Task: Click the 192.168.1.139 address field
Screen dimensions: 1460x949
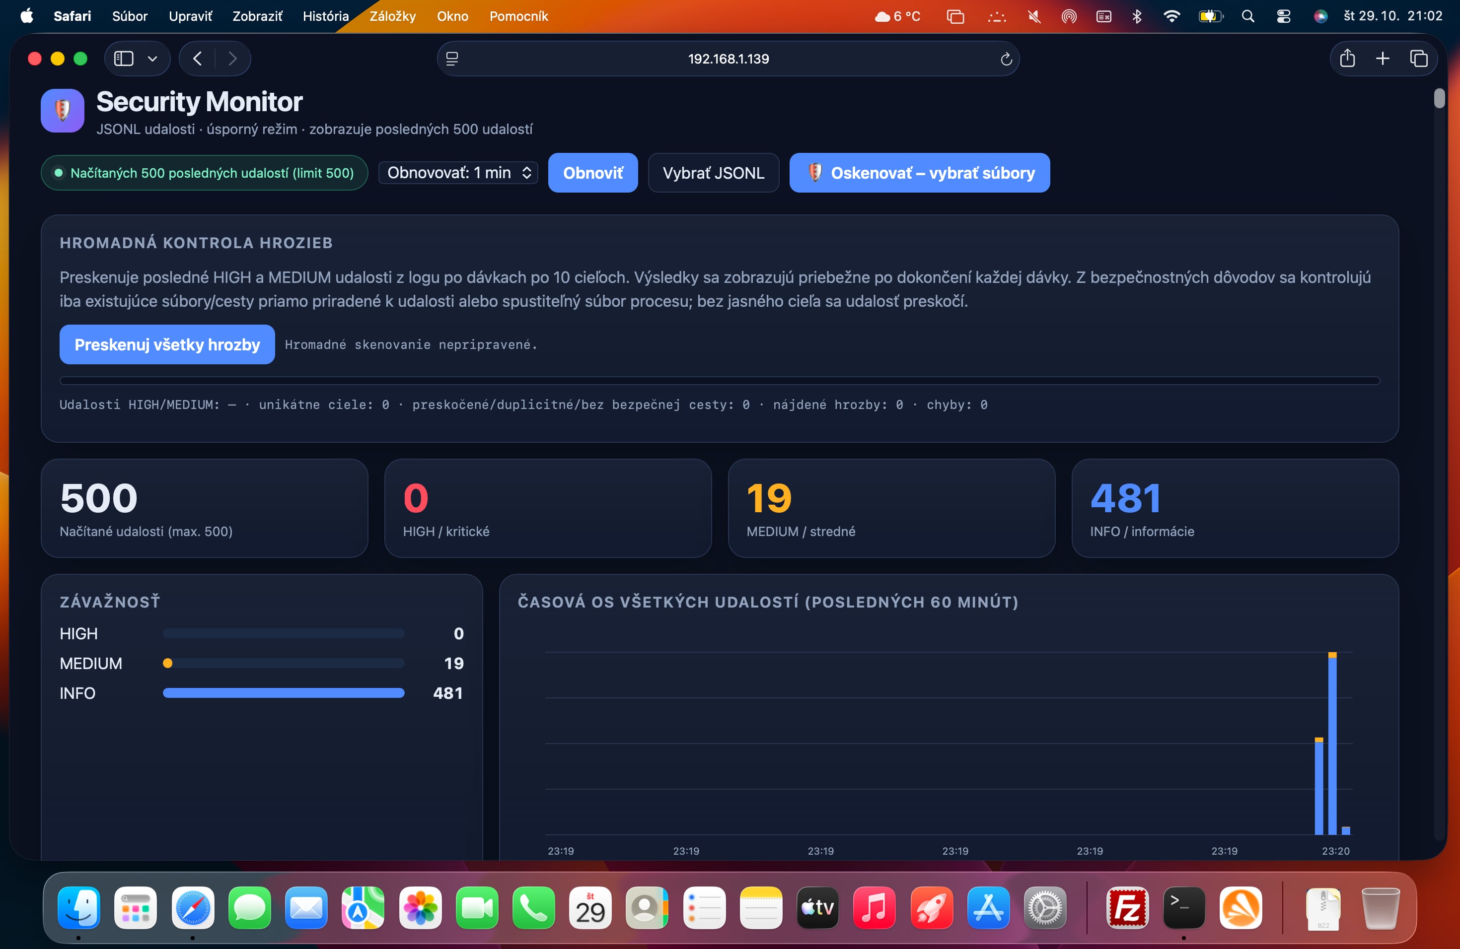Action: click(x=728, y=59)
